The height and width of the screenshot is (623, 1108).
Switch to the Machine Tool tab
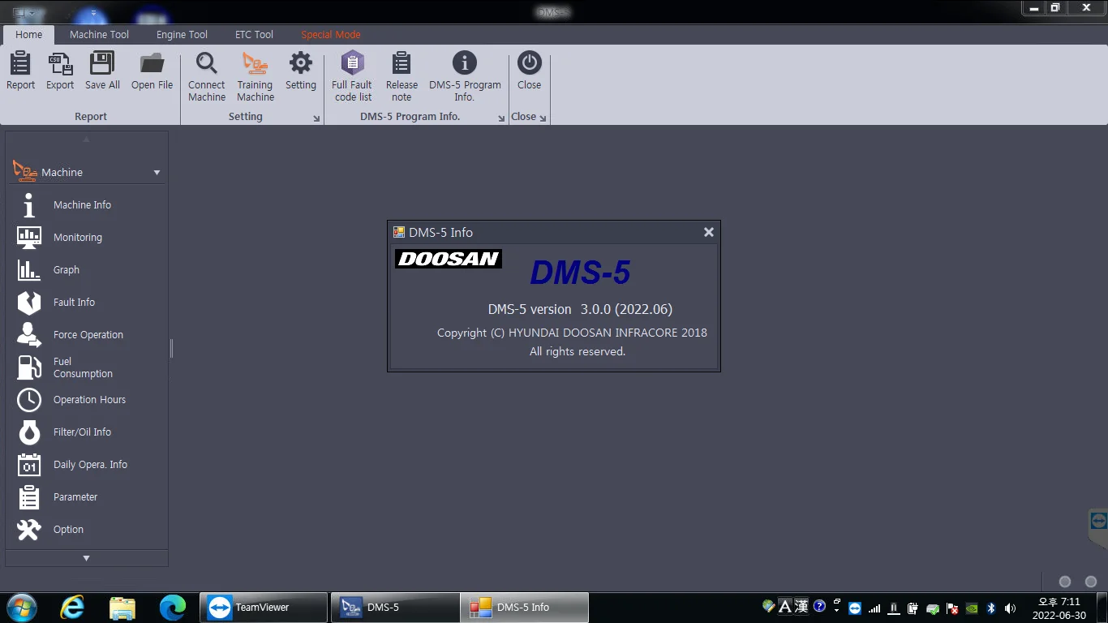99,35
